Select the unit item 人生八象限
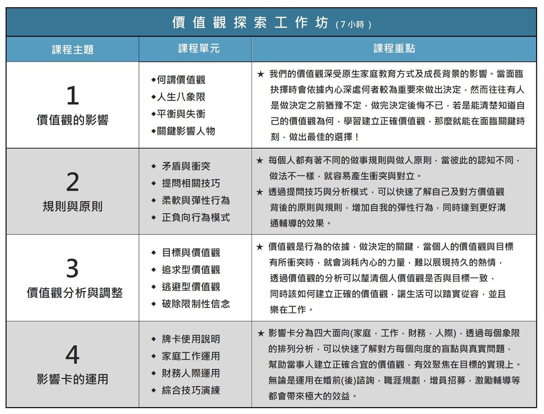The width and height of the screenshot is (544, 414). tap(181, 97)
